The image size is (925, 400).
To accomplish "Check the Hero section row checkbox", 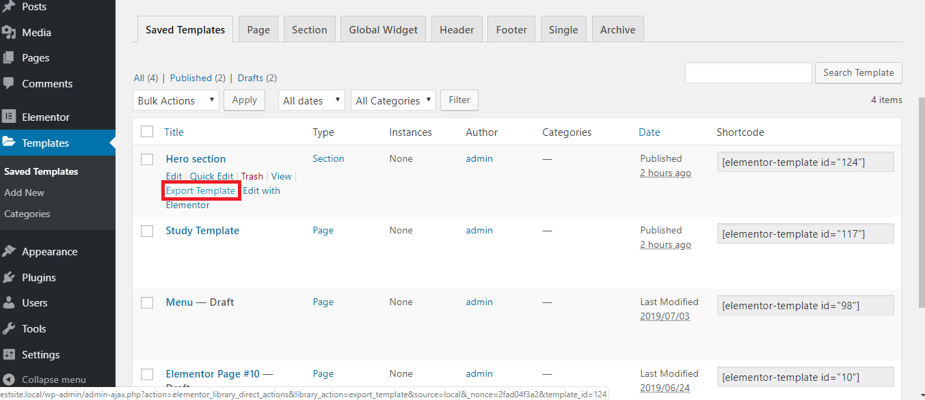I will (147, 159).
